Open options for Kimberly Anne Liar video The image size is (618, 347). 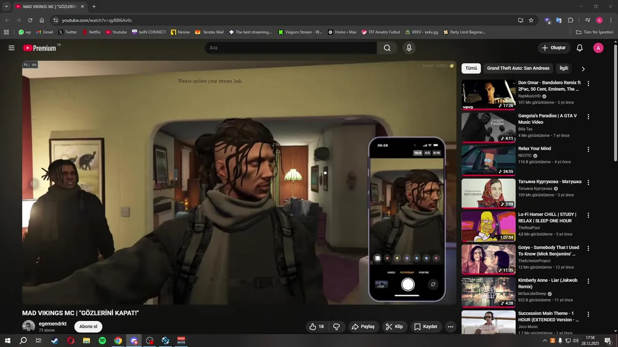[x=588, y=281]
